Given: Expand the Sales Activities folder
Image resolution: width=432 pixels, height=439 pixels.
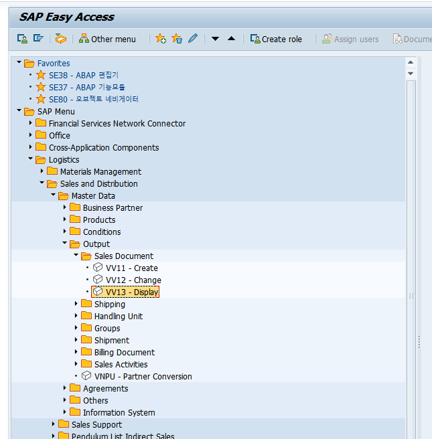Looking at the screenshot, I should point(76,363).
